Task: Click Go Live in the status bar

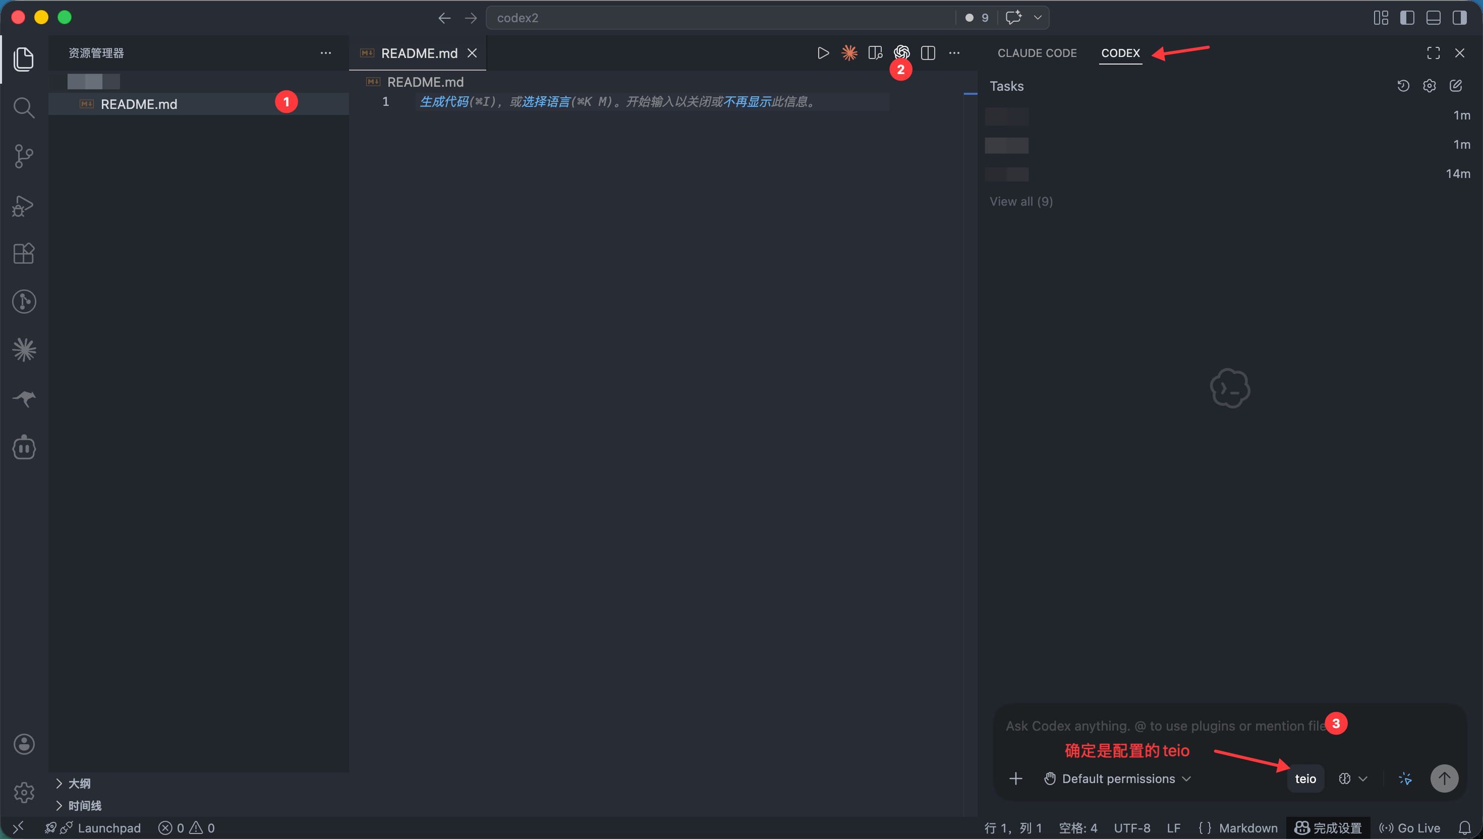Action: 1409,828
